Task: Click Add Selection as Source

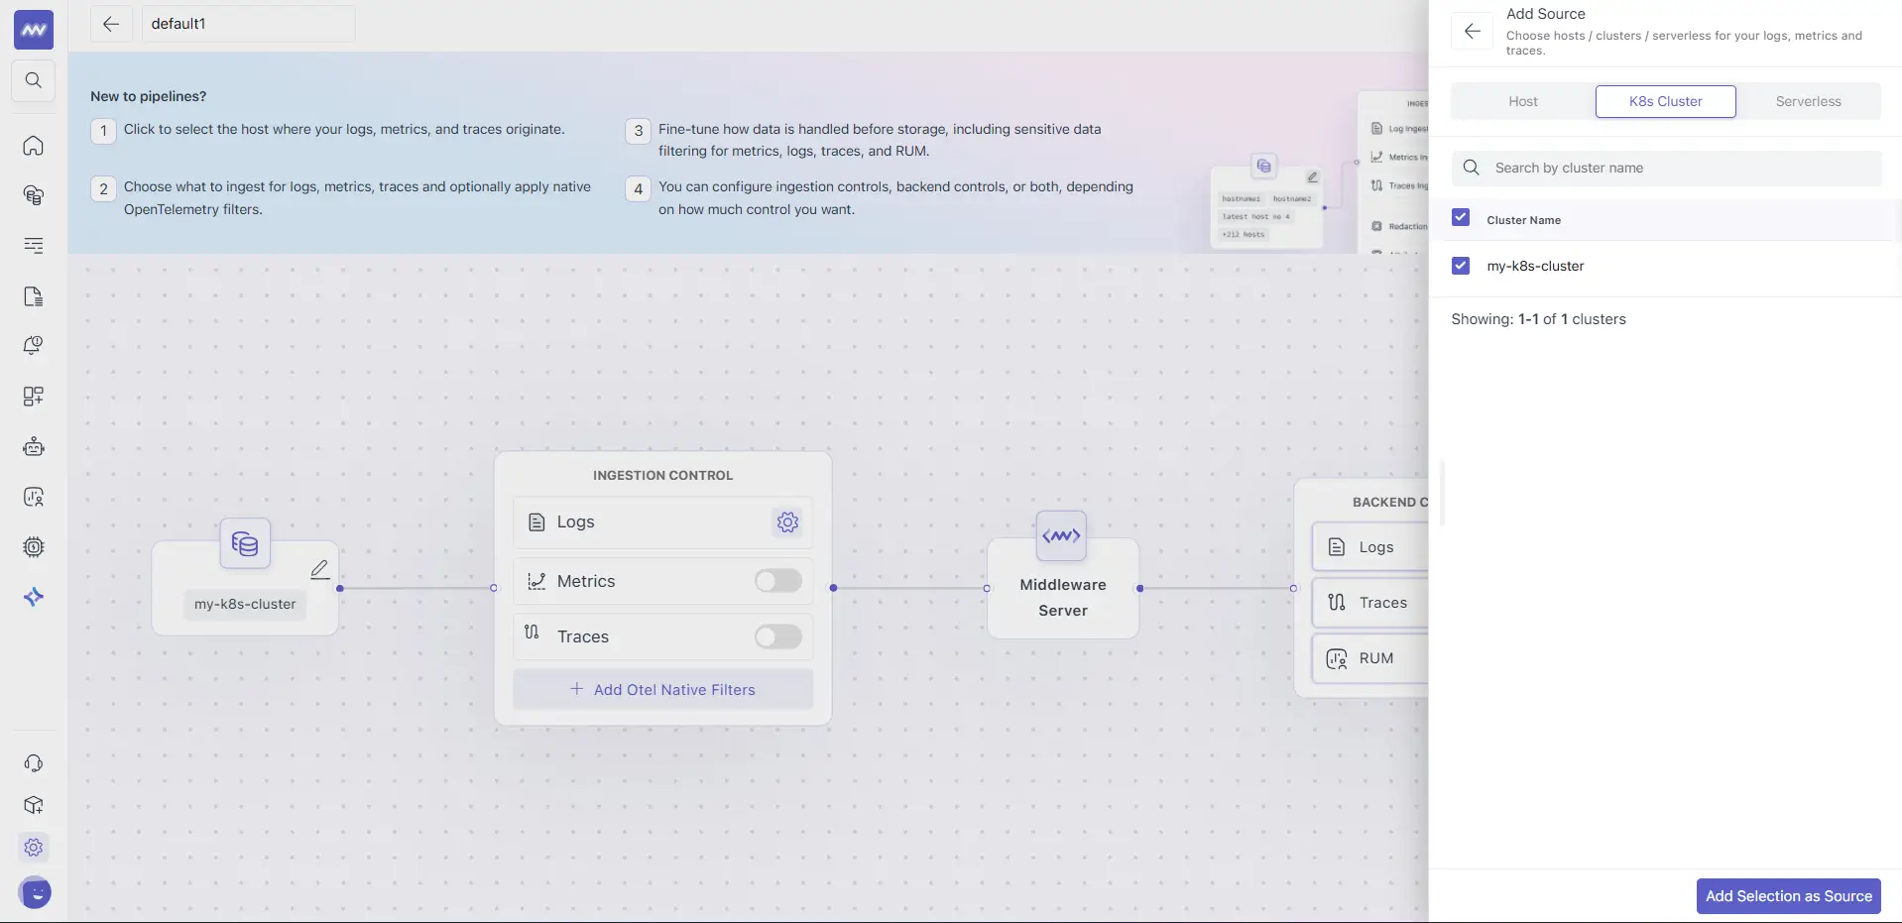Action: click(1788, 895)
